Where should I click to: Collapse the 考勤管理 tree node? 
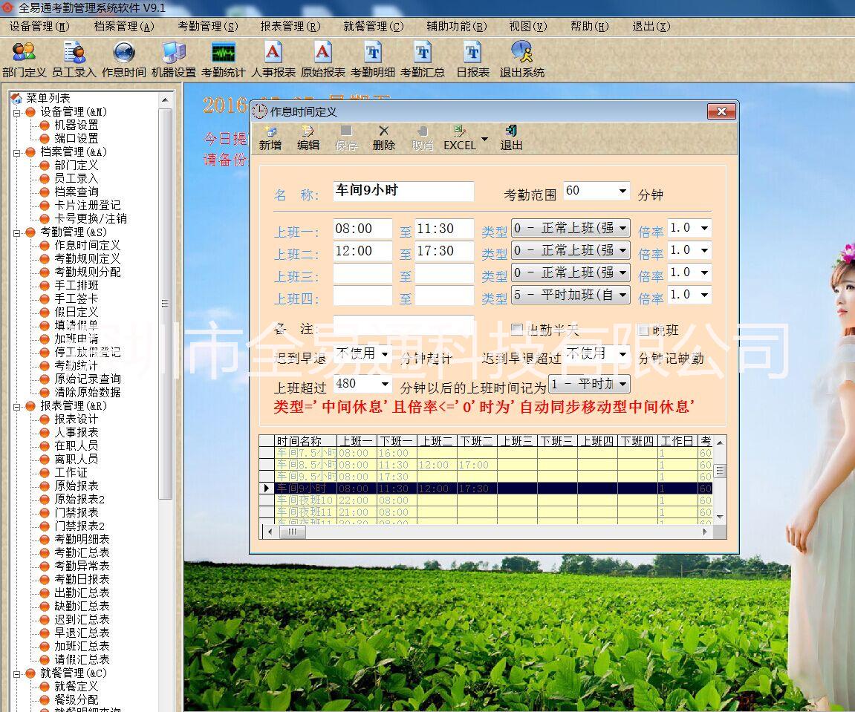17,233
